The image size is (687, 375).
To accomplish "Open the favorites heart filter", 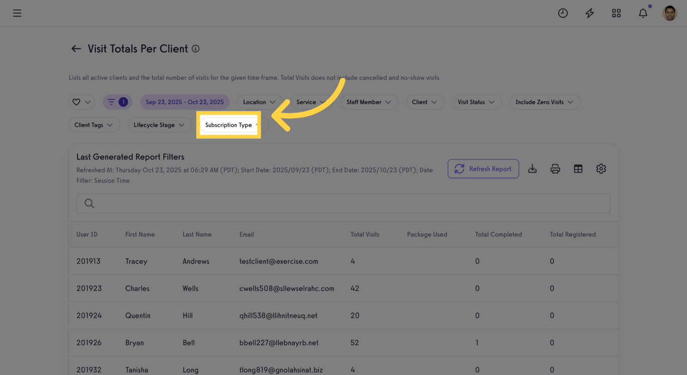I will (81, 102).
